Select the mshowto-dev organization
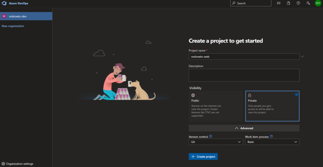The width and height of the screenshot is (323, 167). pos(26,16)
